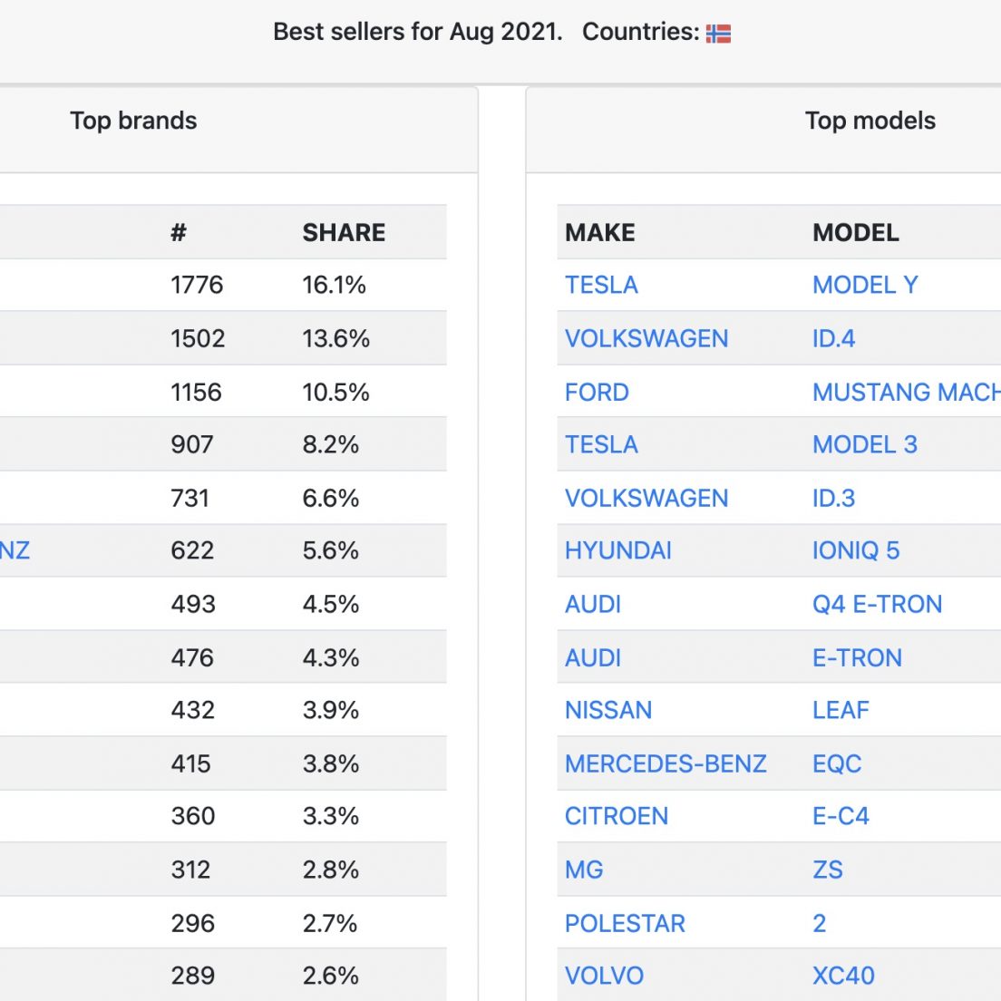Open the CITROEN make link

pos(617,816)
